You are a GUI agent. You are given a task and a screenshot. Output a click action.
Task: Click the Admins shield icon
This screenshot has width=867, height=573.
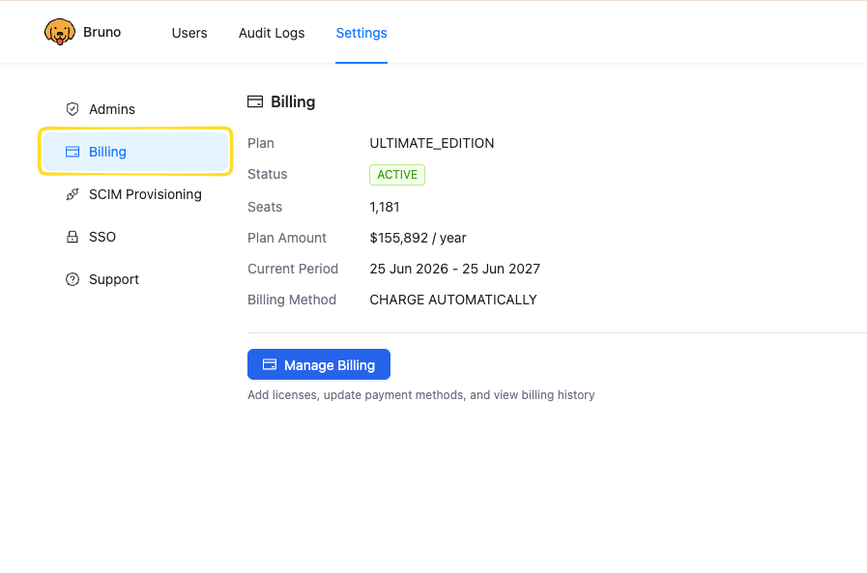pyautogui.click(x=72, y=109)
